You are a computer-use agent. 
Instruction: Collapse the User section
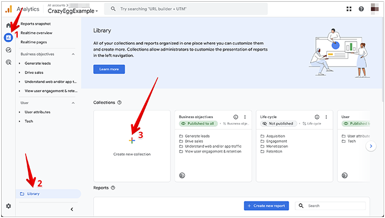[73, 103]
